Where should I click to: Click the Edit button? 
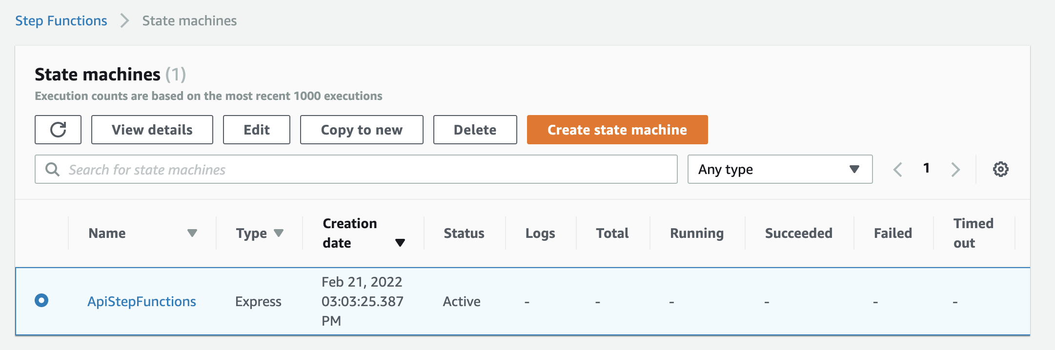pyautogui.click(x=257, y=130)
